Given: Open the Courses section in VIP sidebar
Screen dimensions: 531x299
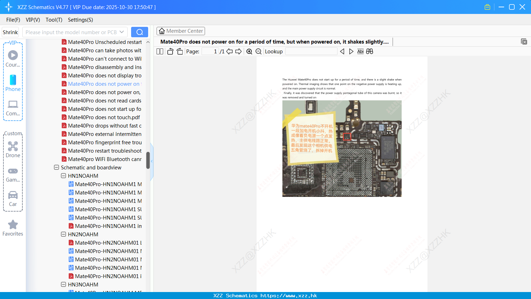Looking at the screenshot, I should [13, 59].
